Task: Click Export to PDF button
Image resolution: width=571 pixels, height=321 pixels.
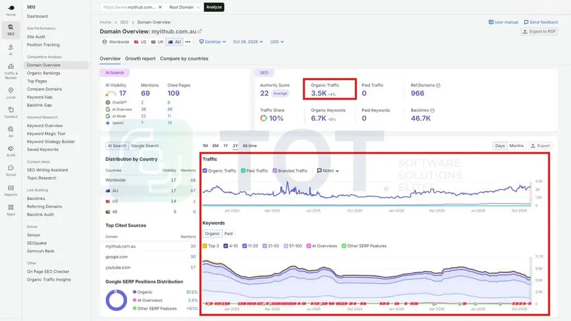Action: point(539,32)
